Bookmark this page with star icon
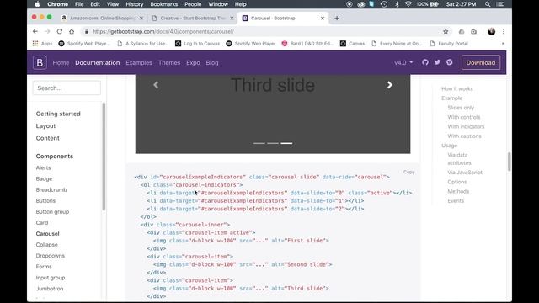The height and width of the screenshot is (303, 539). point(446,32)
